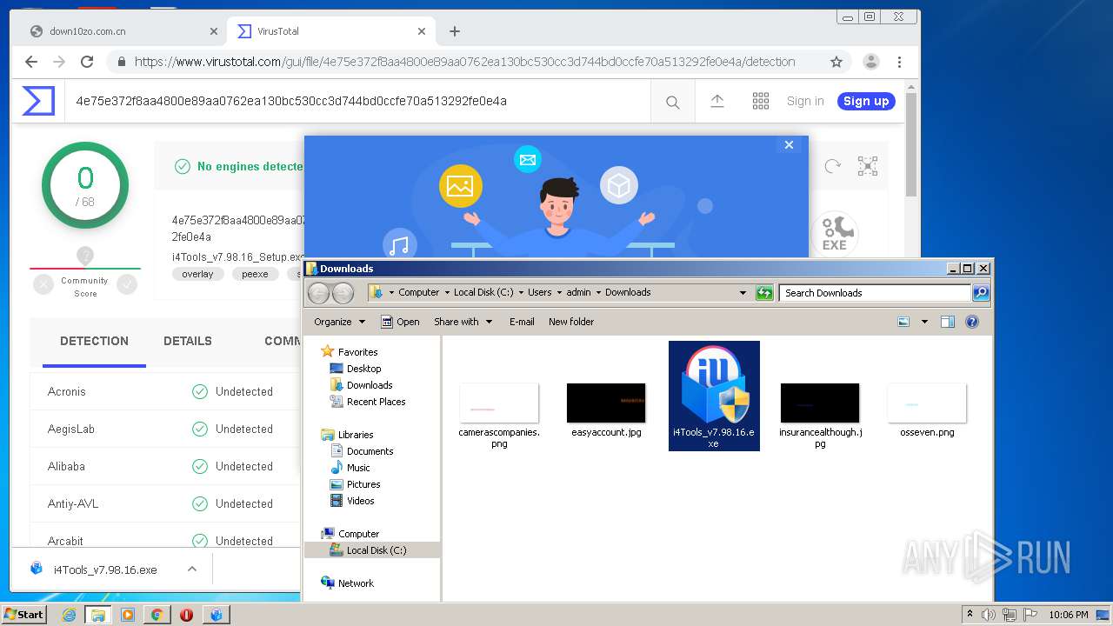Open Share with menu
1113x626 pixels.
coord(463,322)
